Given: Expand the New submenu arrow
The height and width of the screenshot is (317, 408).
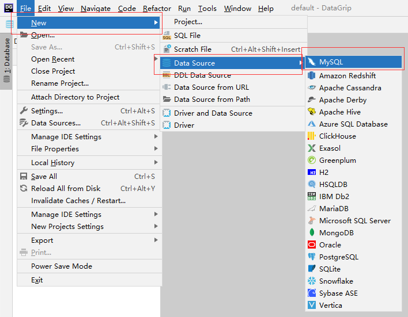Looking at the screenshot, I should [x=156, y=22].
